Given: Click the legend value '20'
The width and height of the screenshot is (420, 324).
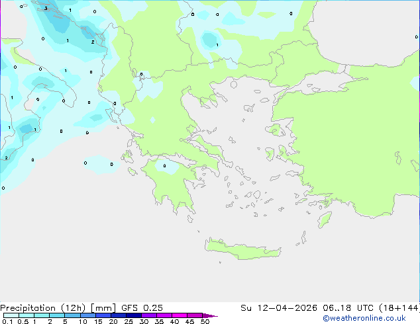Looking at the screenshot, I should [x=113, y=321].
